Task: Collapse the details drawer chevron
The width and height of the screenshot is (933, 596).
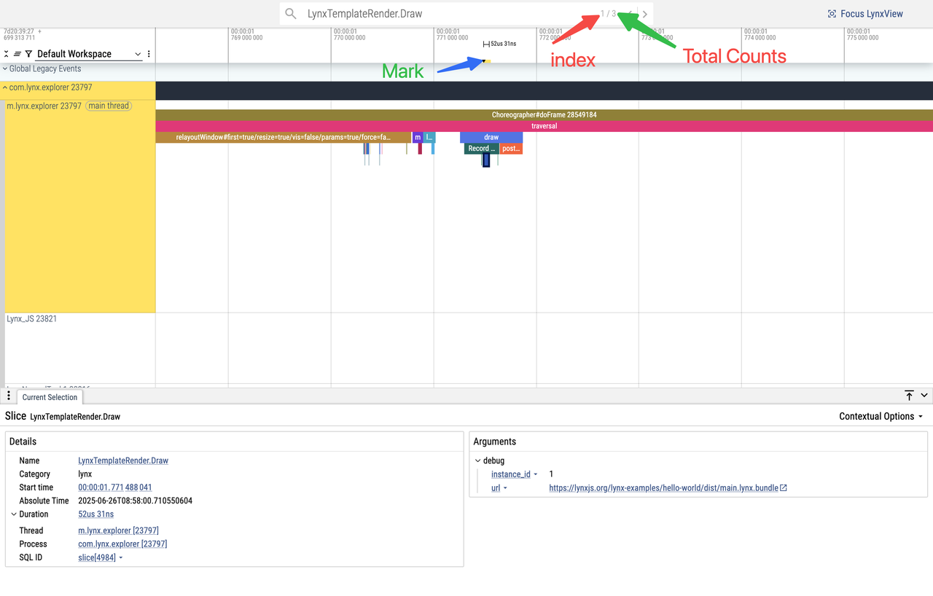Action: point(924,395)
